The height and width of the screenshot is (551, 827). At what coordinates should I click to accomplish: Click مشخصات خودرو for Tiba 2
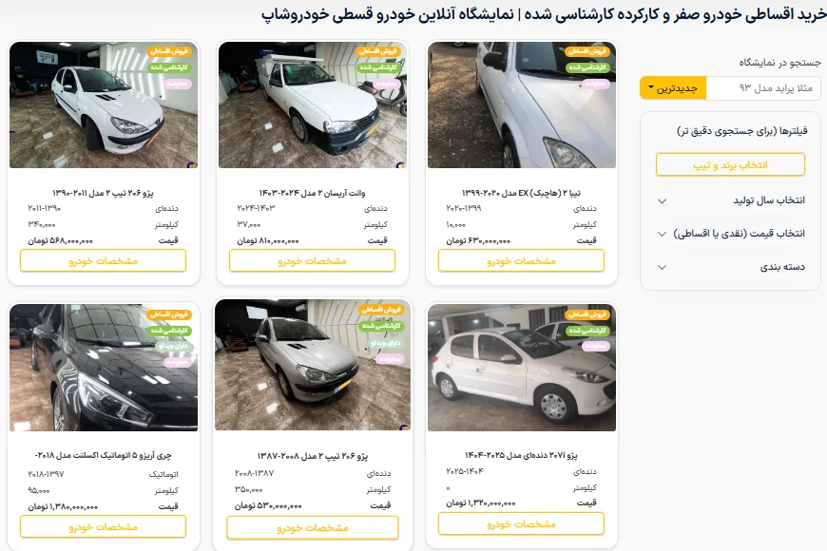click(521, 260)
